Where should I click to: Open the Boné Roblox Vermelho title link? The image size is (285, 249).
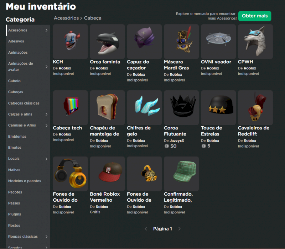coord(105,197)
